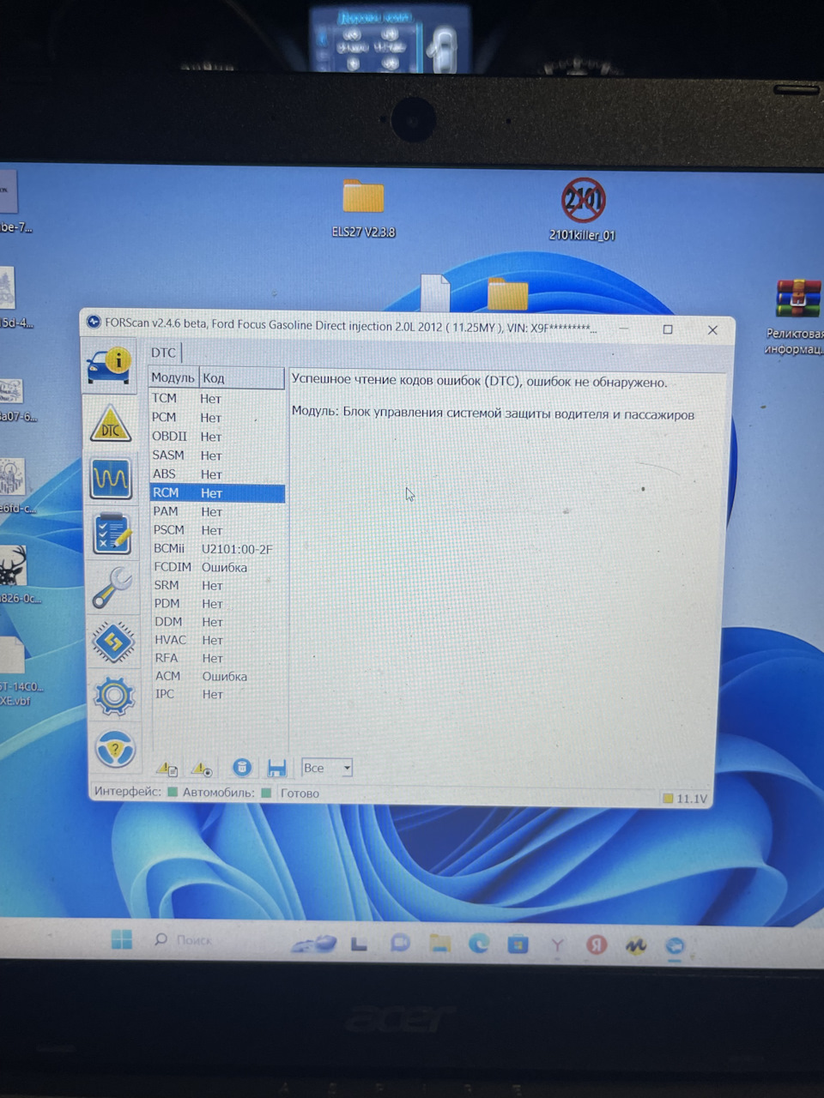Image resolution: width=824 pixels, height=1098 pixels.
Task: Click the 11.1V voltage indicator
Action: tap(685, 799)
